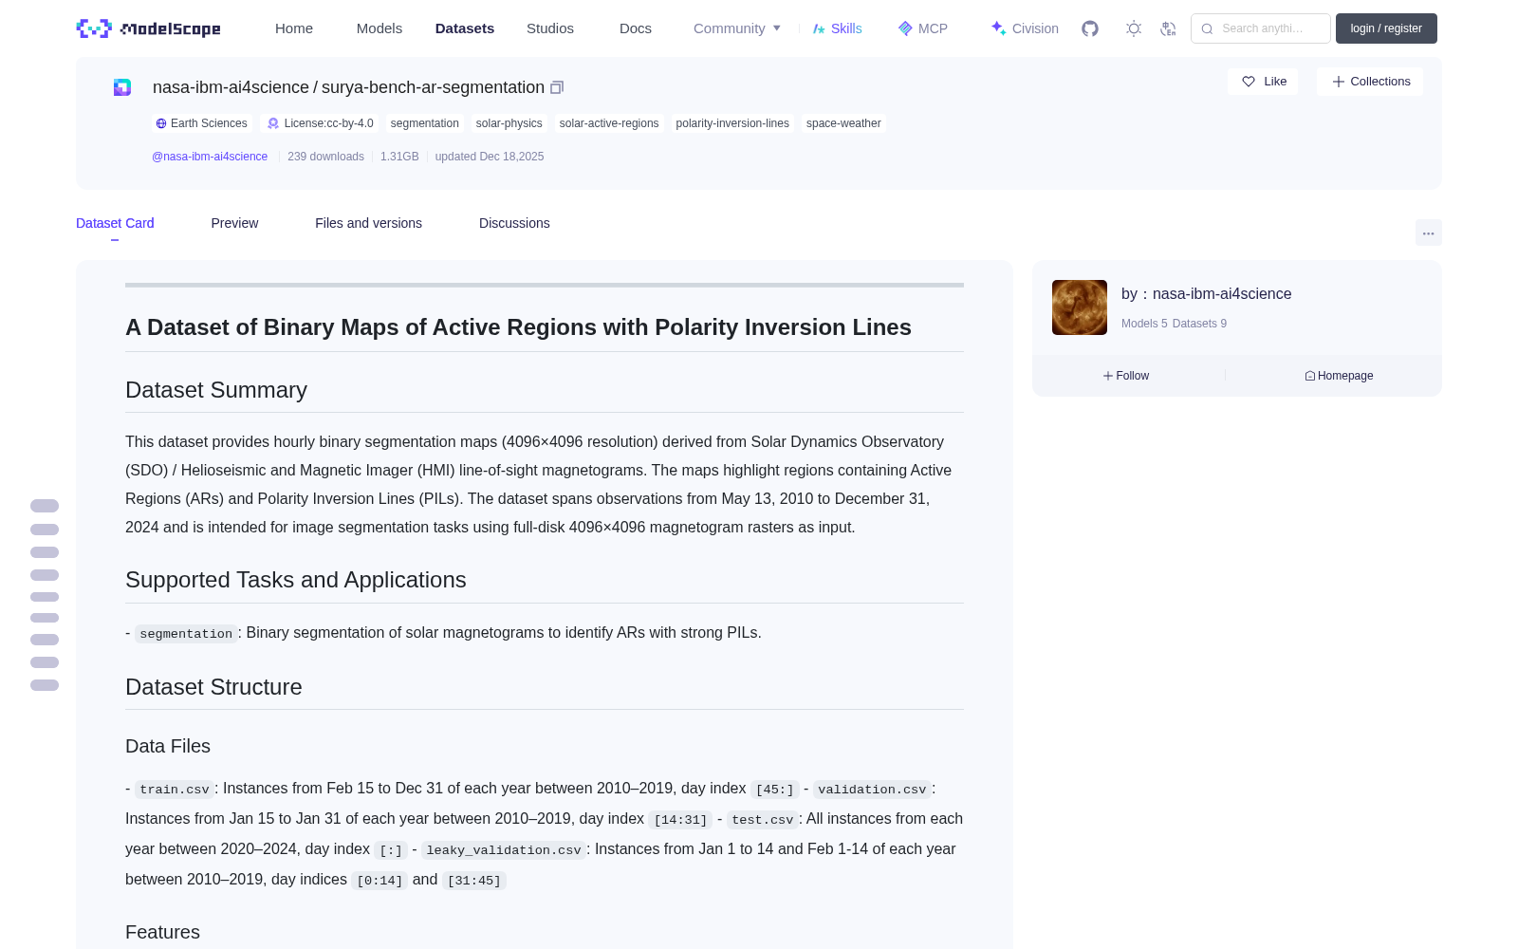1518x949 pixels.
Task: Click the dataset cube icon beside title
Action: [122, 87]
